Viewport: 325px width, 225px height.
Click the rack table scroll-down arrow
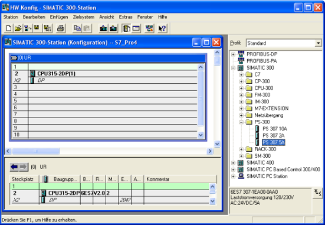click(x=201, y=135)
